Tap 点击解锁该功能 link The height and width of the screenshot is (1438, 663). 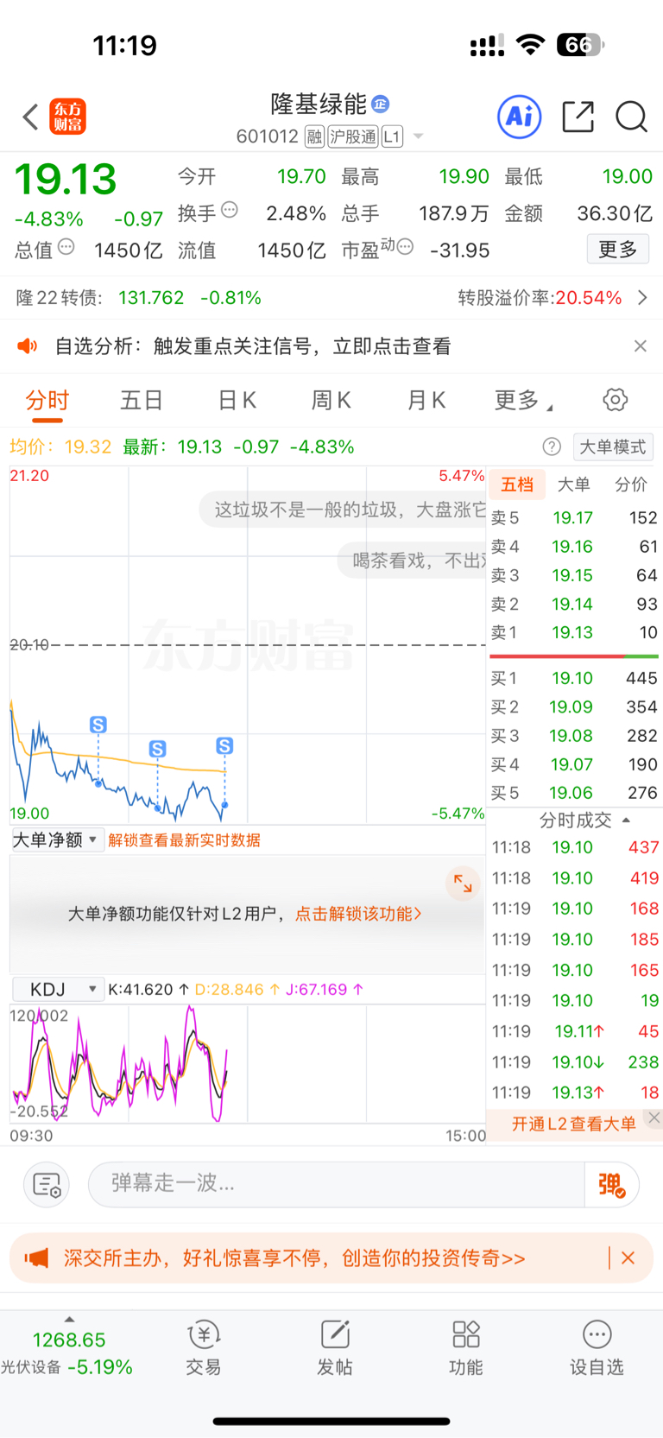pyautogui.click(x=358, y=914)
